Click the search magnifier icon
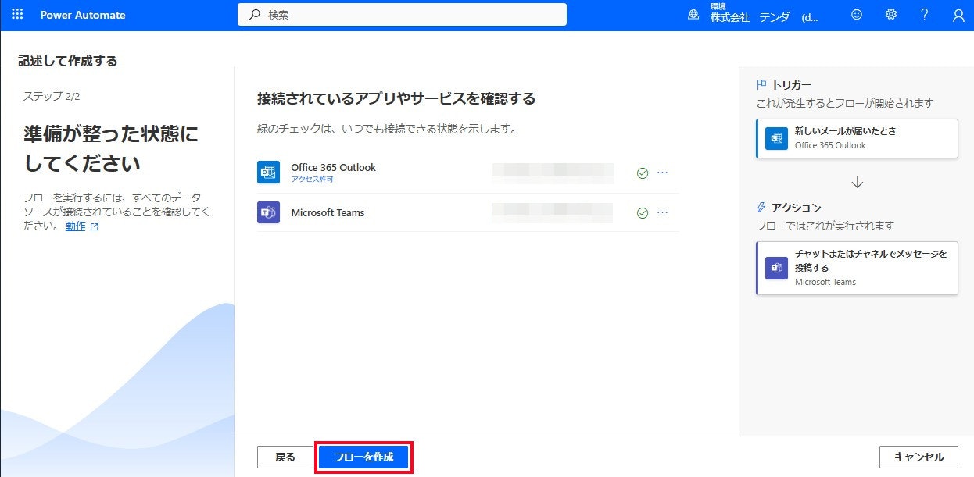The width and height of the screenshot is (974, 477). (x=255, y=15)
